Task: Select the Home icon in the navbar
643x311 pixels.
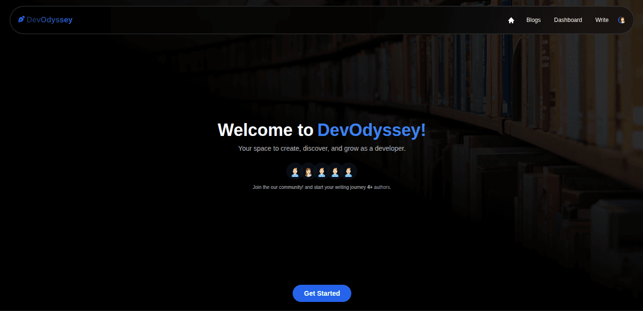Action: 511,20
